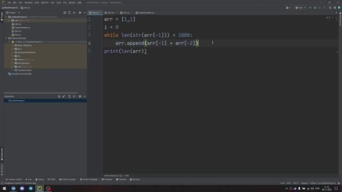Image resolution: width=342 pixels, height=192 pixels.
Task: Expand Binary Skeletons tree node
Action: [x=12, y=45]
